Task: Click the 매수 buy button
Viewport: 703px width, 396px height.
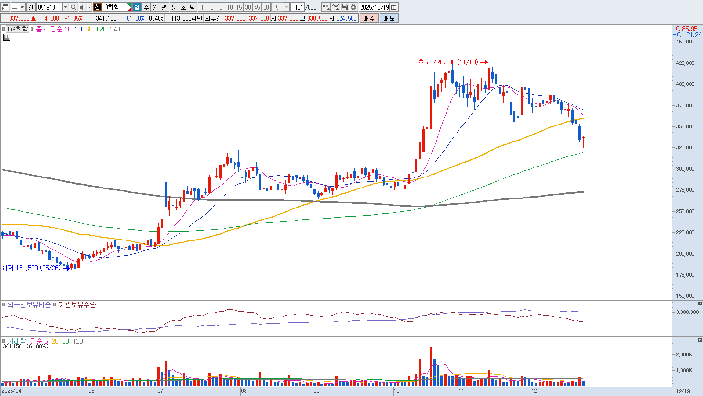Action: [369, 18]
